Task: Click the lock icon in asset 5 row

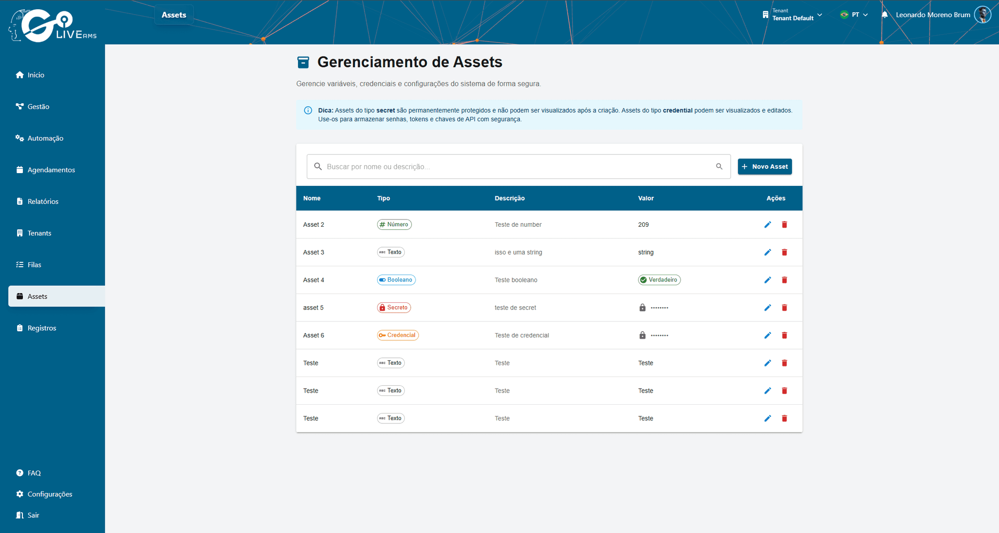Action: (642, 308)
